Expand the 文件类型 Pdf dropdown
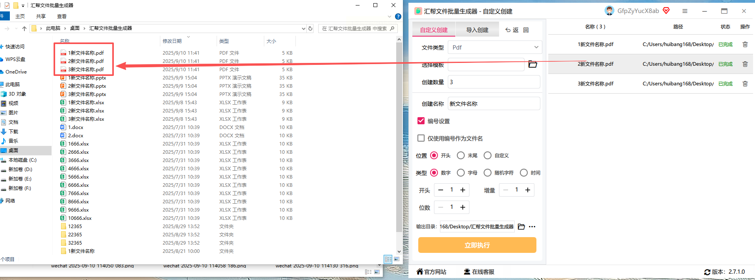Screen dimensions: 755x280 [495, 47]
